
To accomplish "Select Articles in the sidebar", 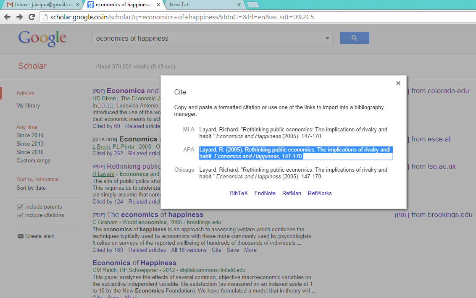I will 25,93.
